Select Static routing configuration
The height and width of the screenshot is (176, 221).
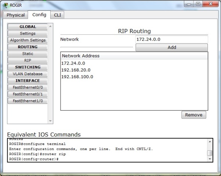pyautogui.click(x=28, y=54)
